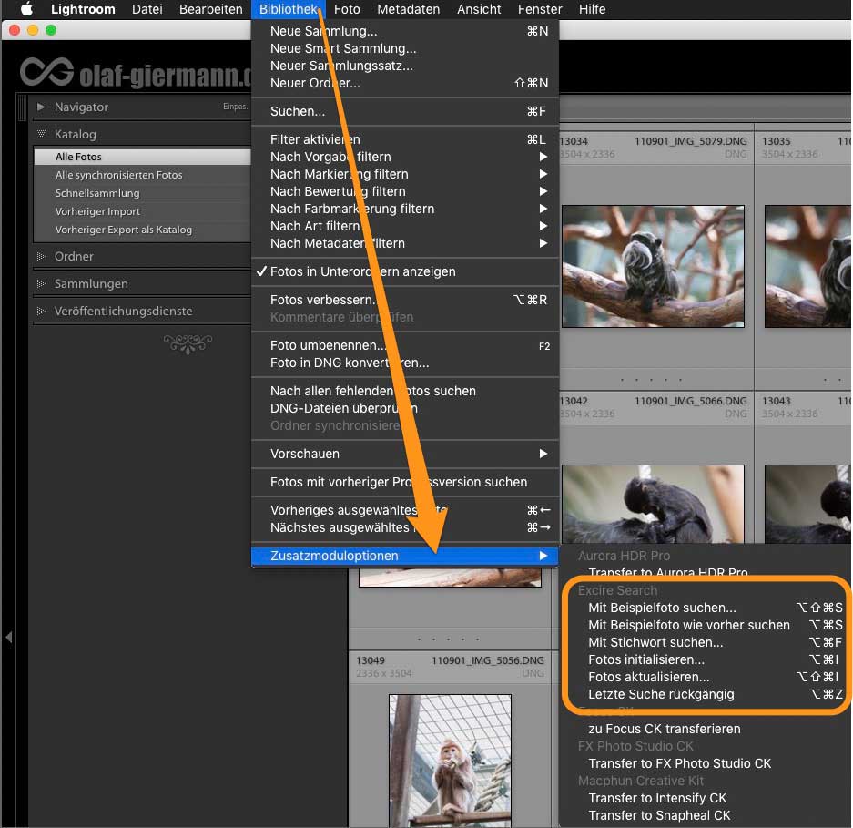Click the Apple logo menu icon
This screenshot has width=853, height=828.
tap(26, 9)
